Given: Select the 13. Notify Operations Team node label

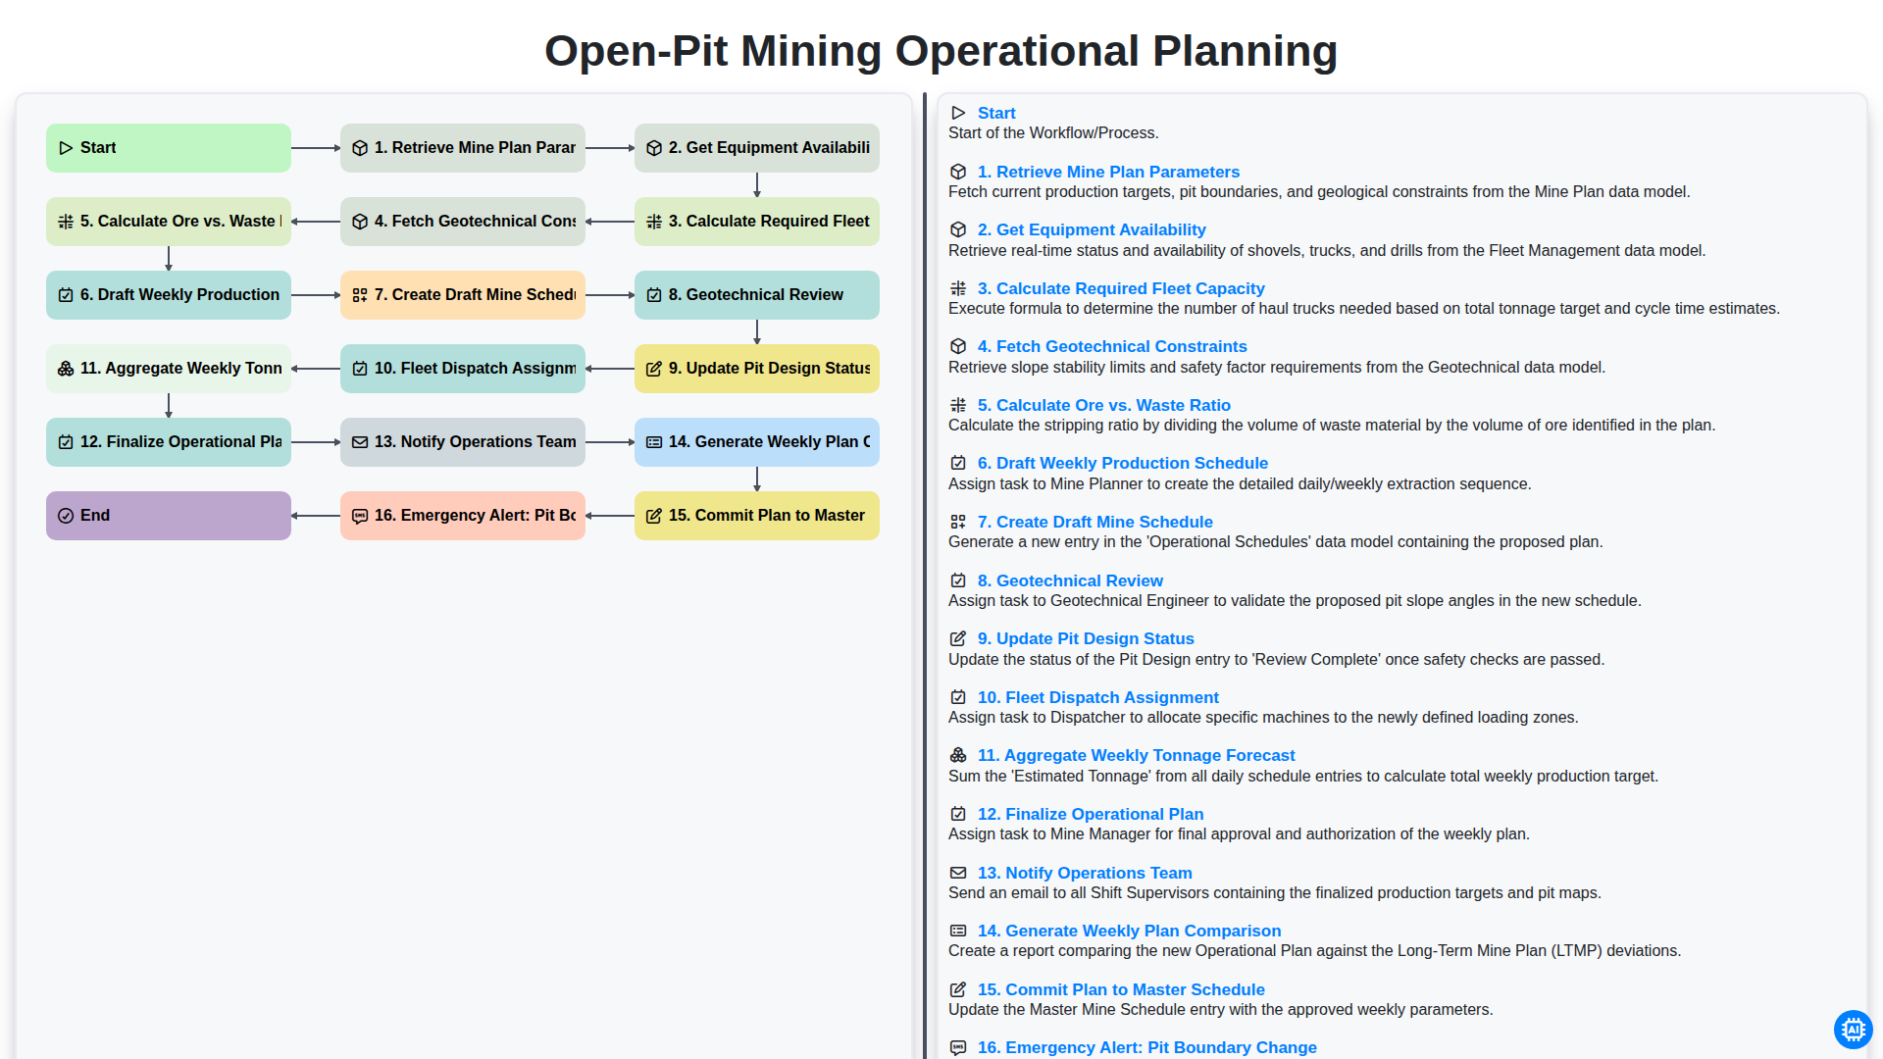Looking at the screenshot, I should point(475,442).
